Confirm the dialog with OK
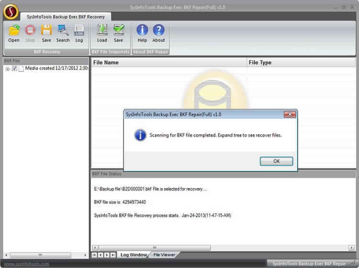 [276, 161]
